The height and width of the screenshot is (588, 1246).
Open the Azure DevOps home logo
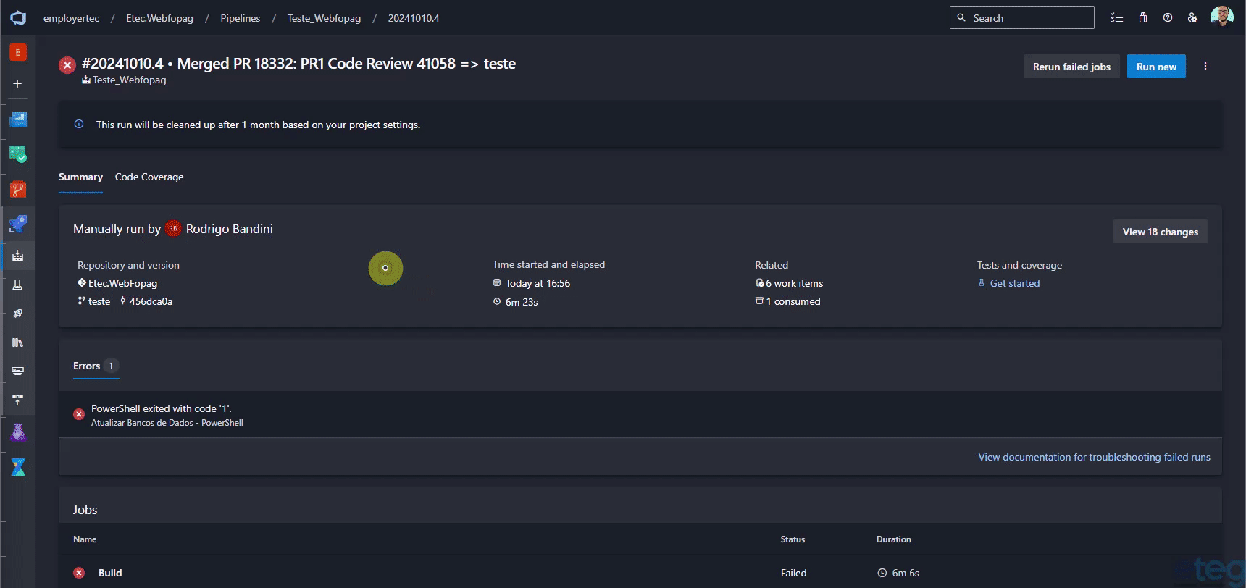click(x=18, y=18)
